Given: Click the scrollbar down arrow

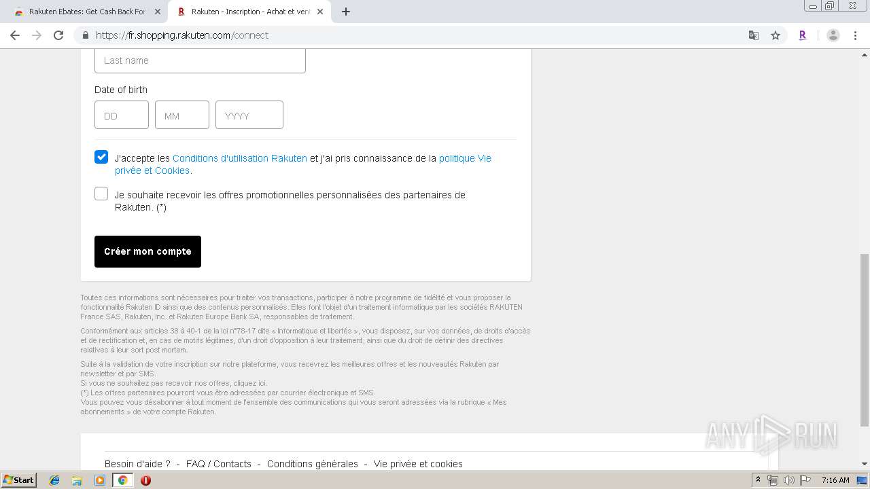Looking at the screenshot, I should (x=864, y=464).
